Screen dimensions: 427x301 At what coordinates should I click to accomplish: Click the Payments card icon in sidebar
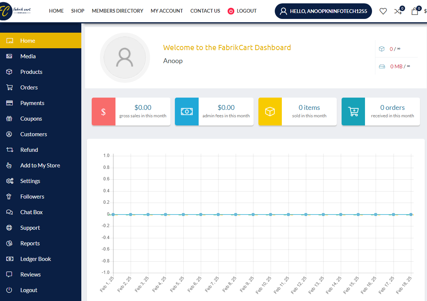point(10,103)
